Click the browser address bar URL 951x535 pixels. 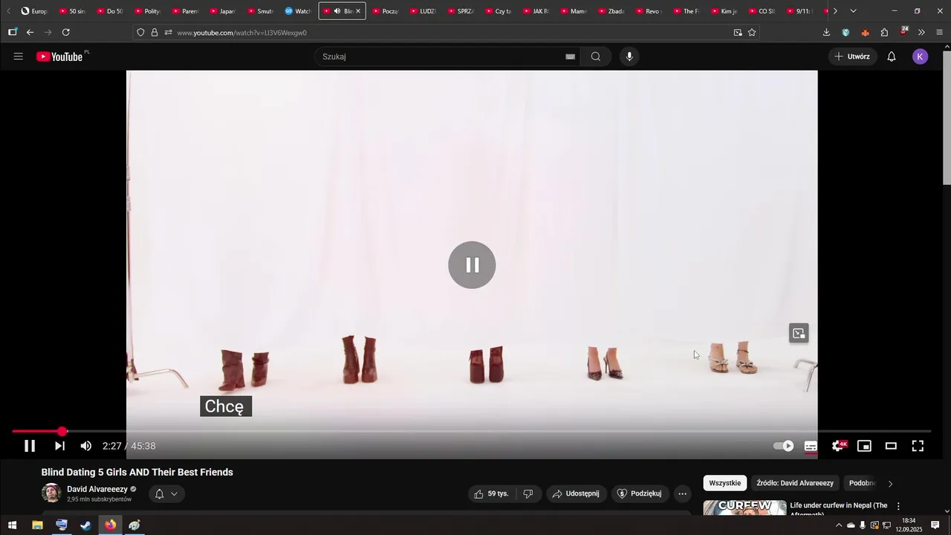pyautogui.click(x=241, y=33)
